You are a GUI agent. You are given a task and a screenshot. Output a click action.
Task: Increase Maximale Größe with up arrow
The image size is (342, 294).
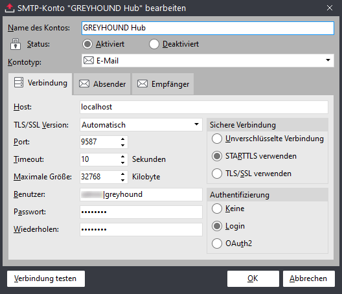(123, 174)
